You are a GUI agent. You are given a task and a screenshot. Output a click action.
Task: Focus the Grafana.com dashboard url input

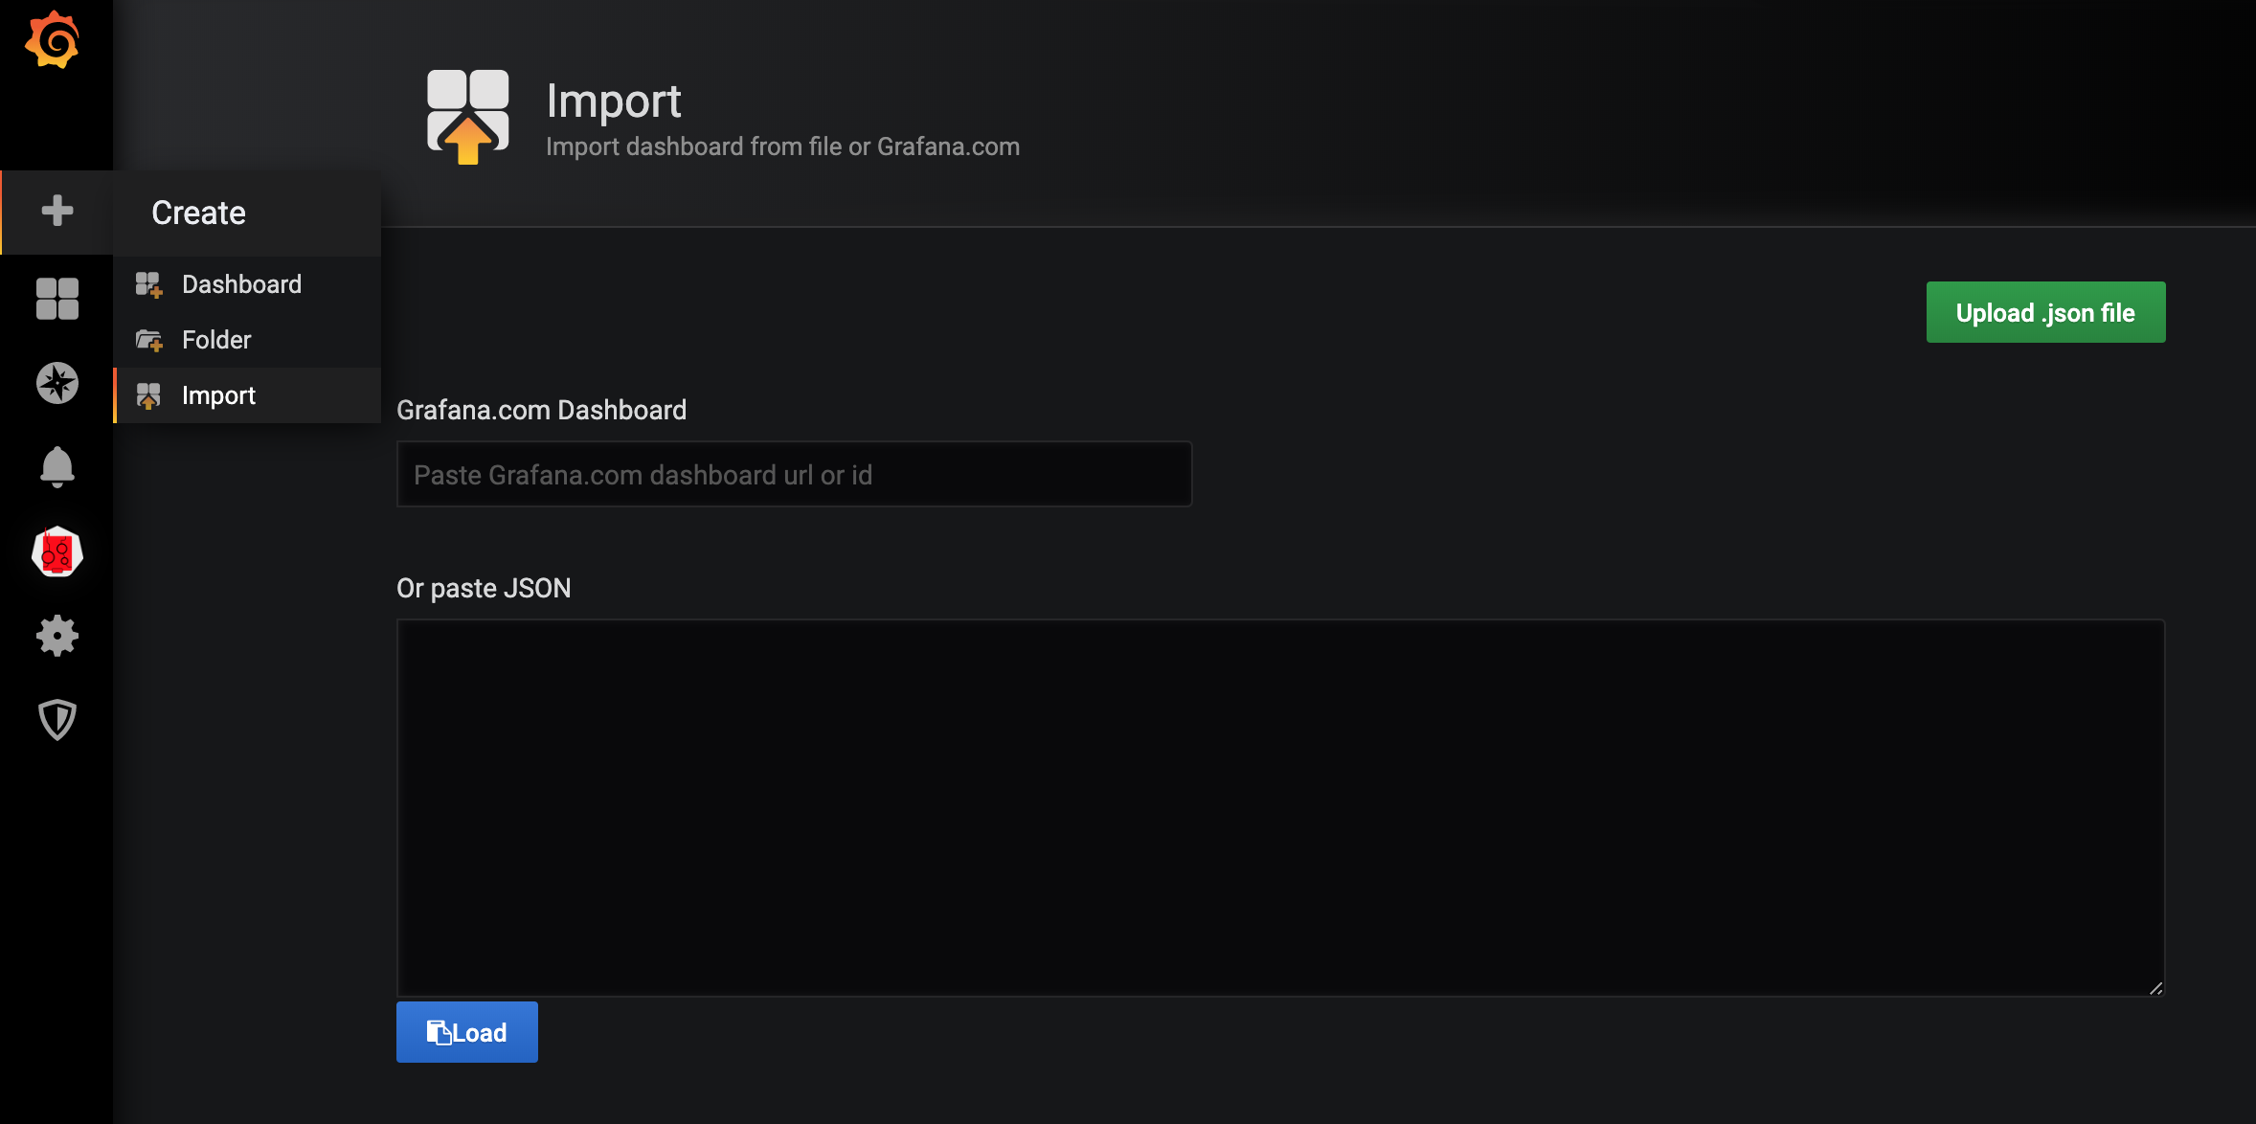click(794, 474)
